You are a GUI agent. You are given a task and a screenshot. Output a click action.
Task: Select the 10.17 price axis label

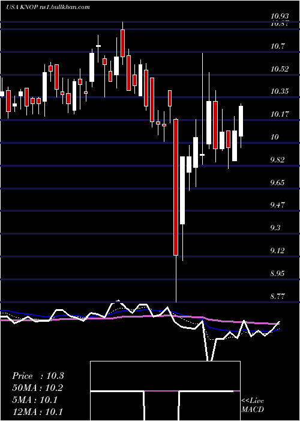[280, 115]
